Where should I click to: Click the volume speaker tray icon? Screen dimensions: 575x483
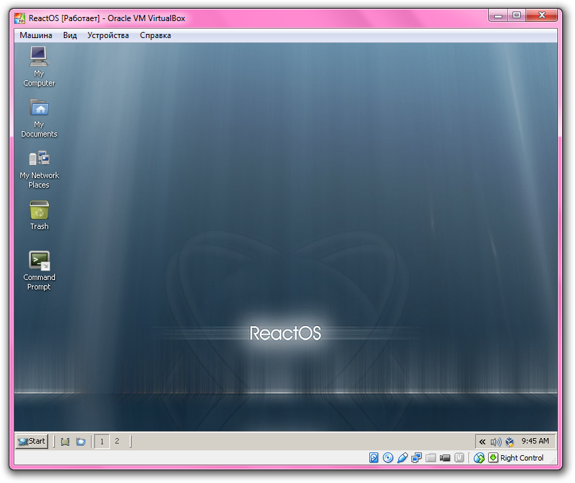tap(496, 442)
